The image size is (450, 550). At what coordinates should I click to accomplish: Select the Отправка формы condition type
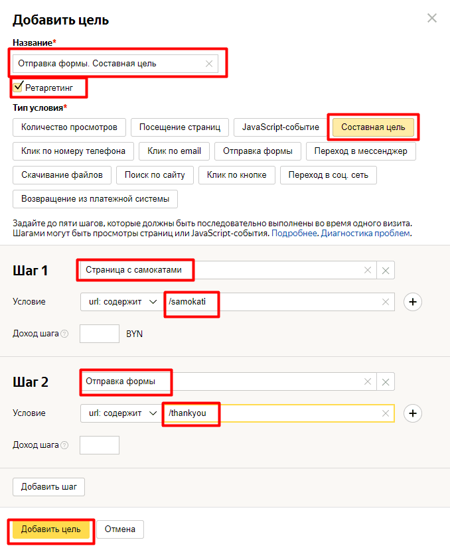[x=257, y=151]
